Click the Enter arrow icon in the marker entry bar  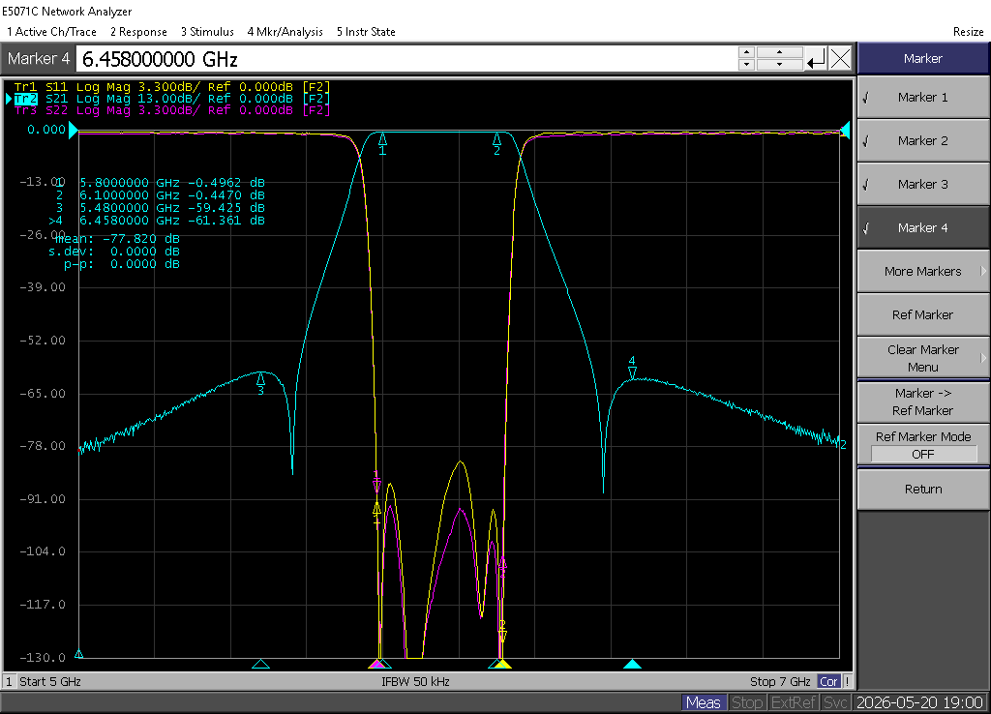[x=816, y=59]
